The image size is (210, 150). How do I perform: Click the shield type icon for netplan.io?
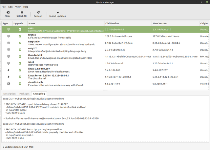9,43
